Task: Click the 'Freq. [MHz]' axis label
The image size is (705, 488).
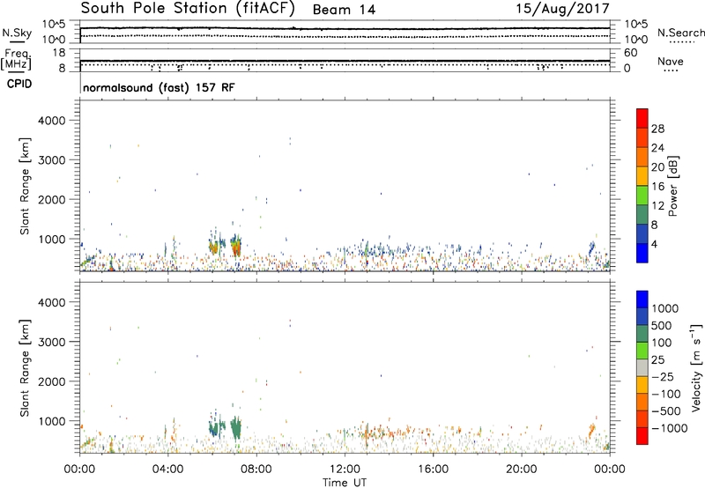Action: tap(17, 59)
